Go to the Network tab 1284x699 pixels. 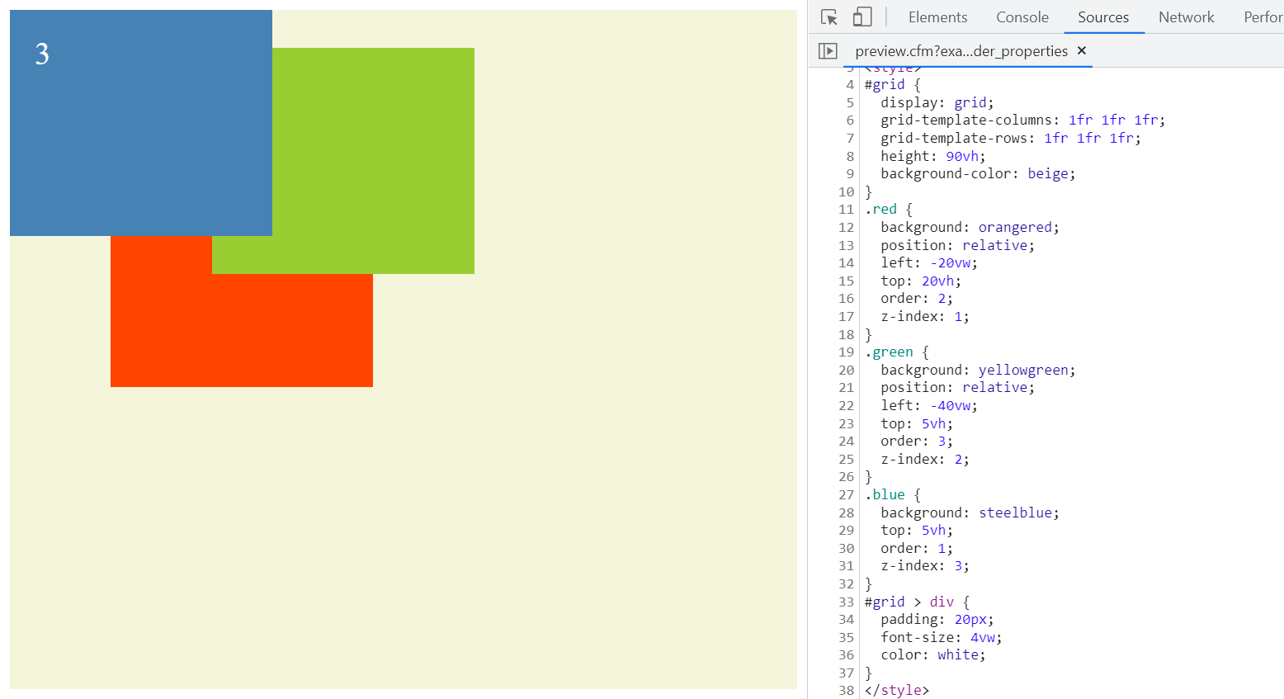point(1186,17)
